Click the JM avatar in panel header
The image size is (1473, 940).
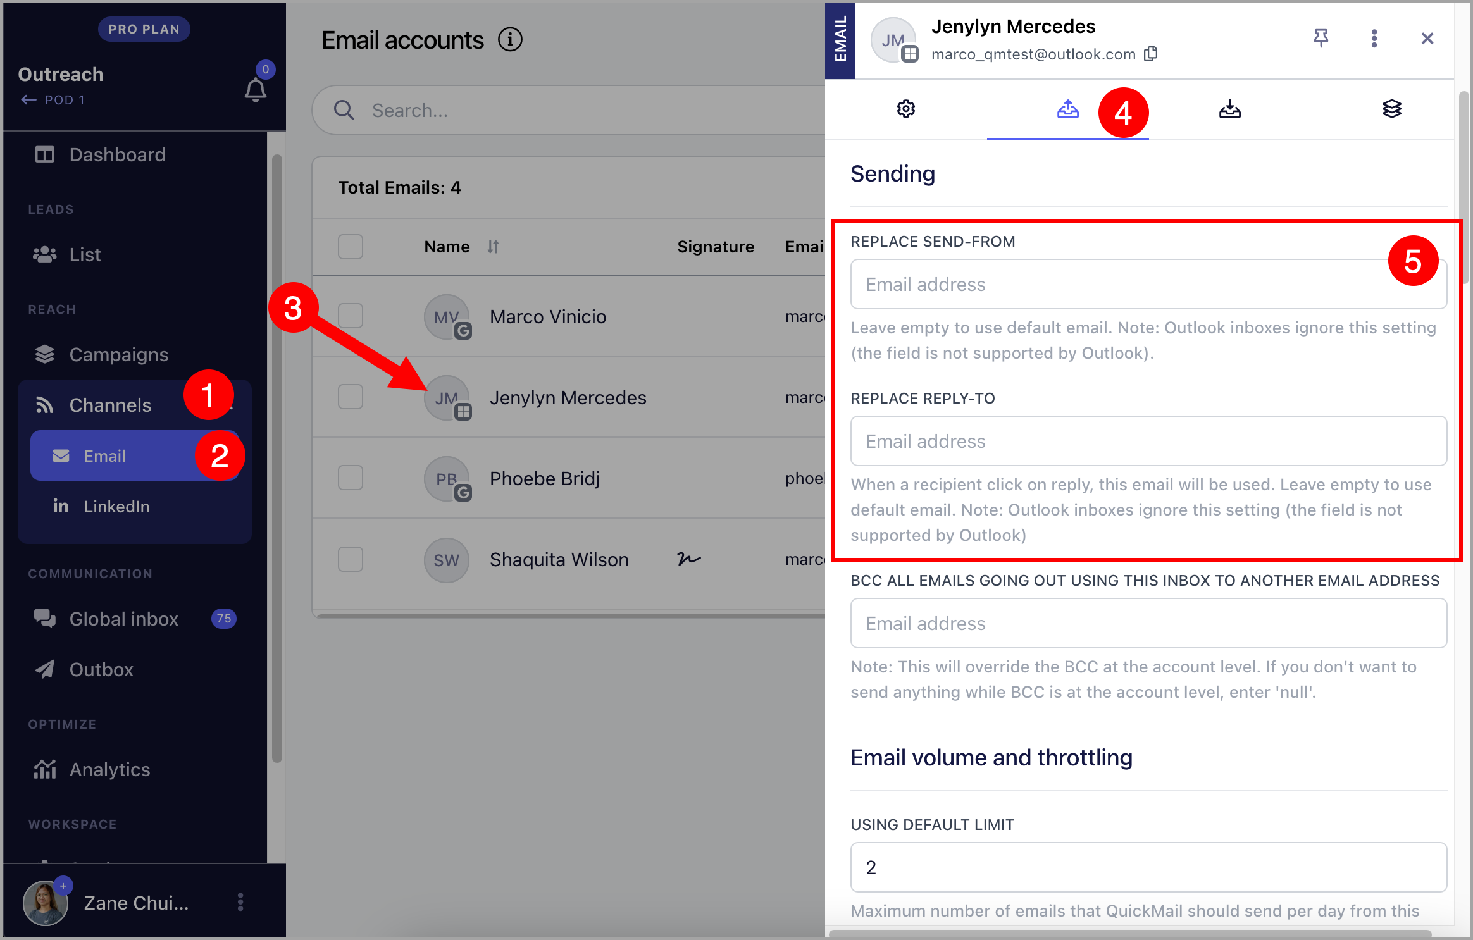[893, 40]
